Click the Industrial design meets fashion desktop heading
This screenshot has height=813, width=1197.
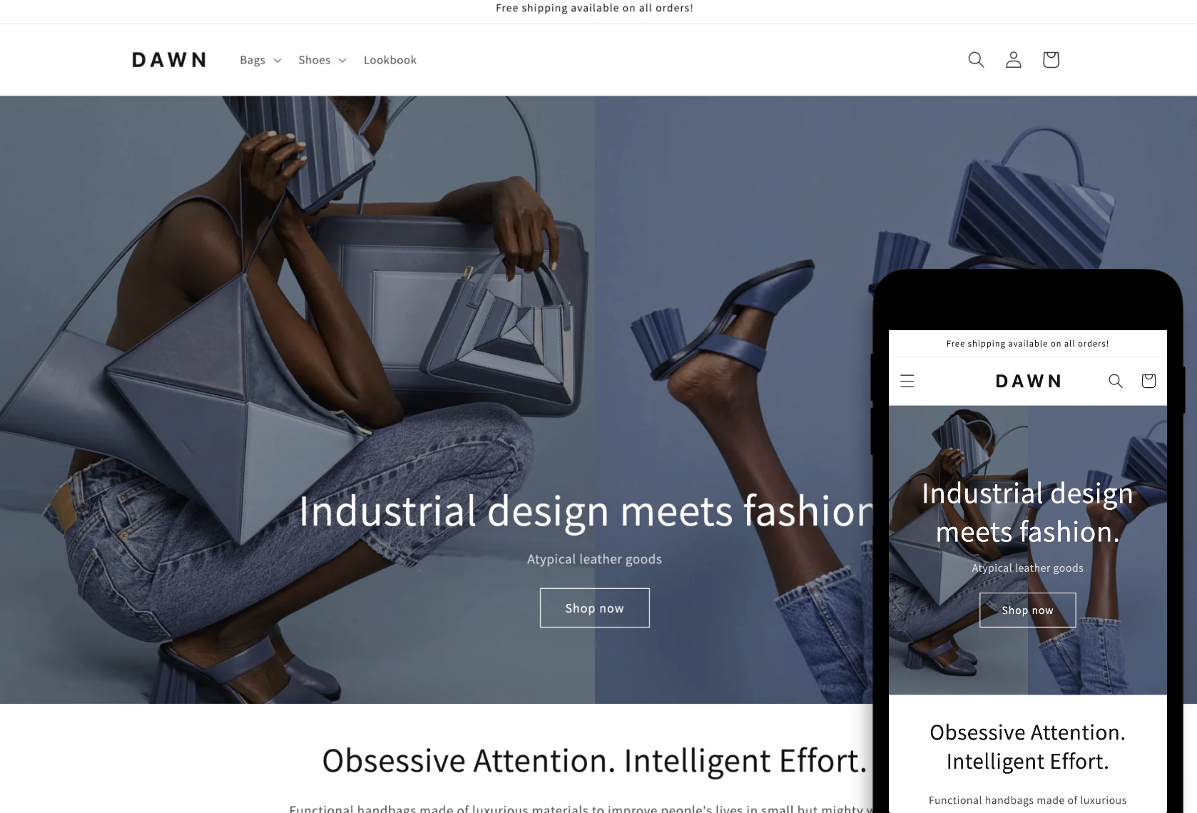point(586,511)
